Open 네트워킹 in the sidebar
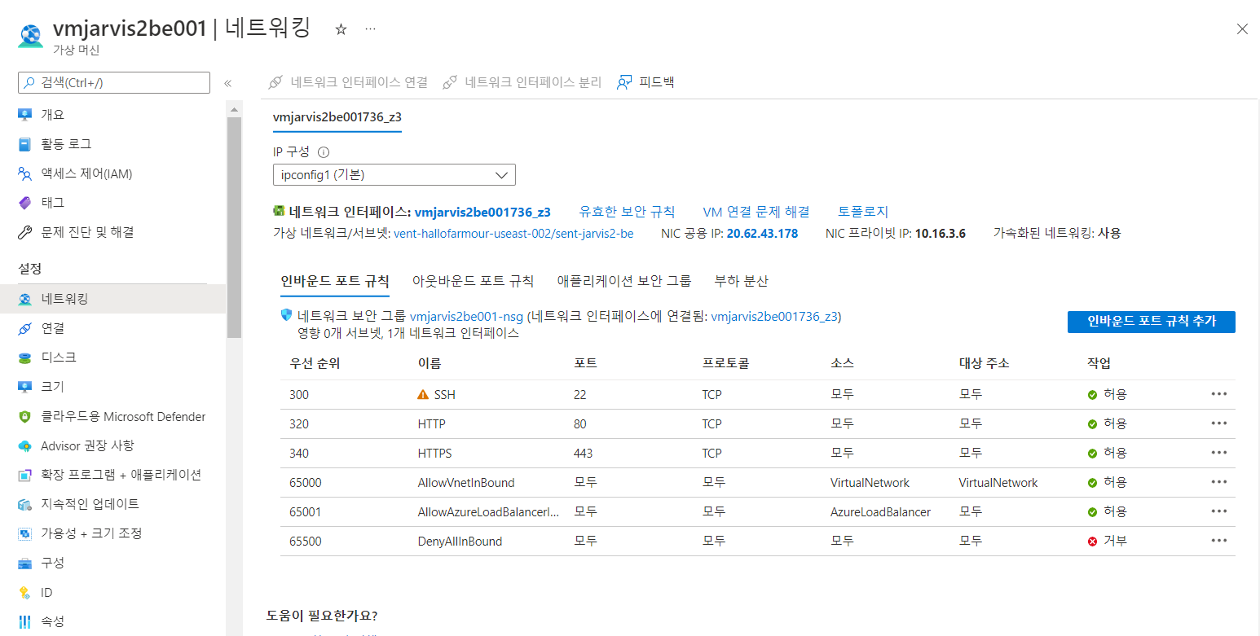 tap(113, 299)
